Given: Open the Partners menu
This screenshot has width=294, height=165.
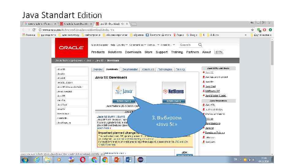Looking at the screenshot, I should [192, 52].
